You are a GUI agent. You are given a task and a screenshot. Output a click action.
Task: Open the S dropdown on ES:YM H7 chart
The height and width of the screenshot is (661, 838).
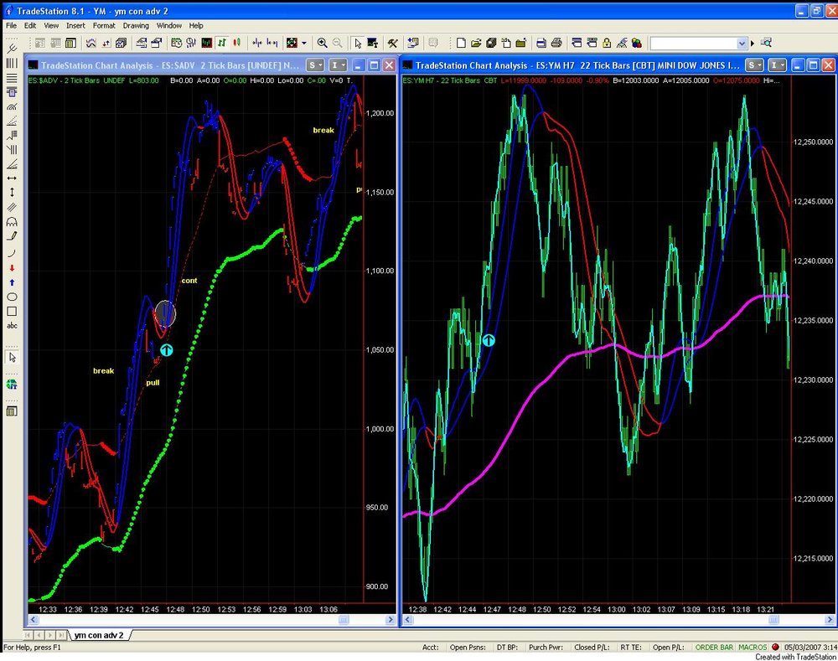754,65
